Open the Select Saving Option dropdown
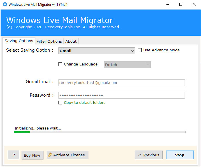Viewport: 201px width, 167px height. 97,51
